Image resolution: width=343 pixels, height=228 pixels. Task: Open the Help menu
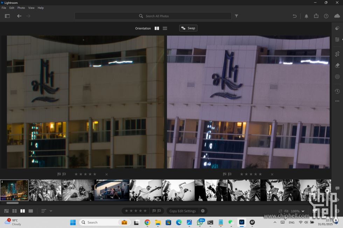(41, 8)
